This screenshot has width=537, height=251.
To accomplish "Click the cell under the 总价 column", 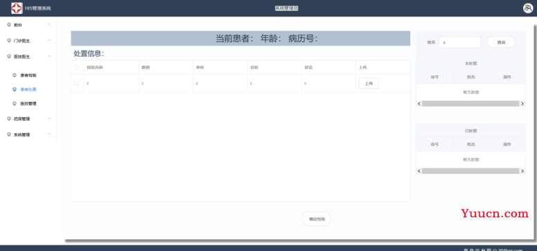I will coord(274,83).
